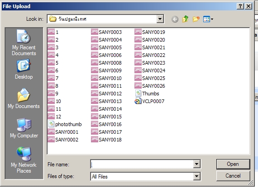This screenshot has height=188, width=258.
Task: Go to Desktop in places bar
Action: point(24,70)
